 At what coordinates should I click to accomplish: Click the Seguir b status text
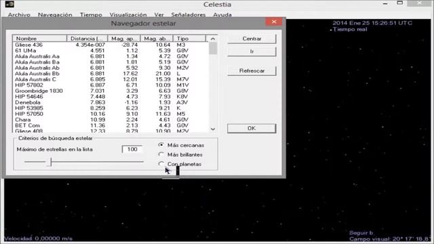(x=361, y=233)
